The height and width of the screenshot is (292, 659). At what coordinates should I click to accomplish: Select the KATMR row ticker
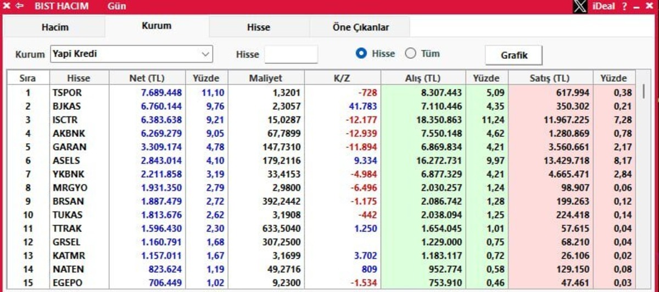(68, 256)
